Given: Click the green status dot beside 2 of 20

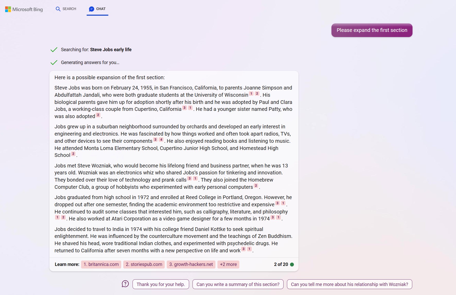Looking at the screenshot, I should [x=292, y=264].
